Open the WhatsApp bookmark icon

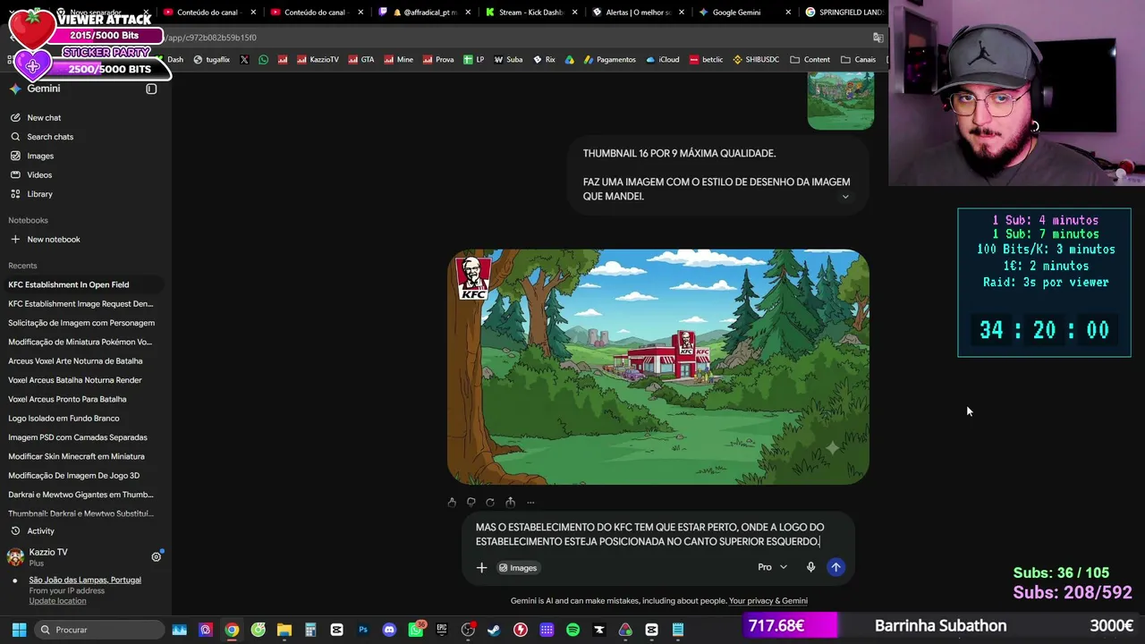click(263, 60)
